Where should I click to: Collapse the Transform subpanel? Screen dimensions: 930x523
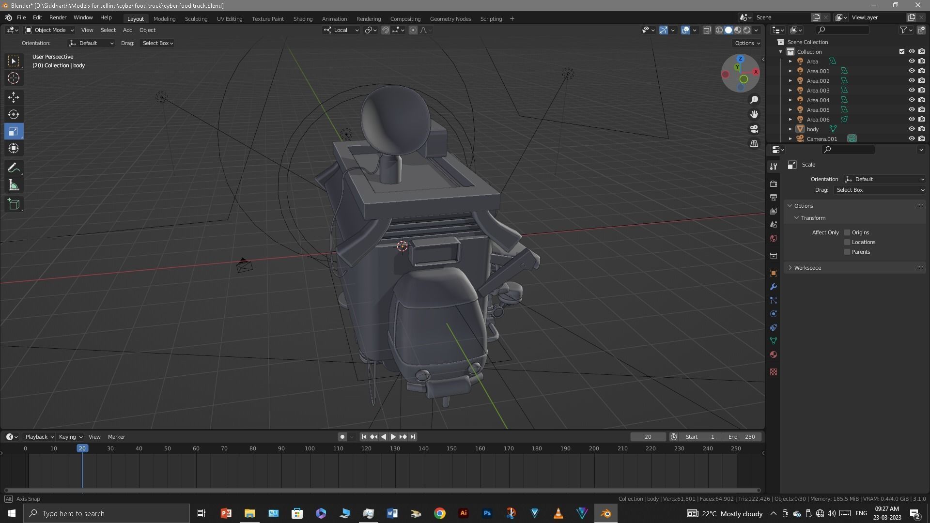(x=813, y=218)
